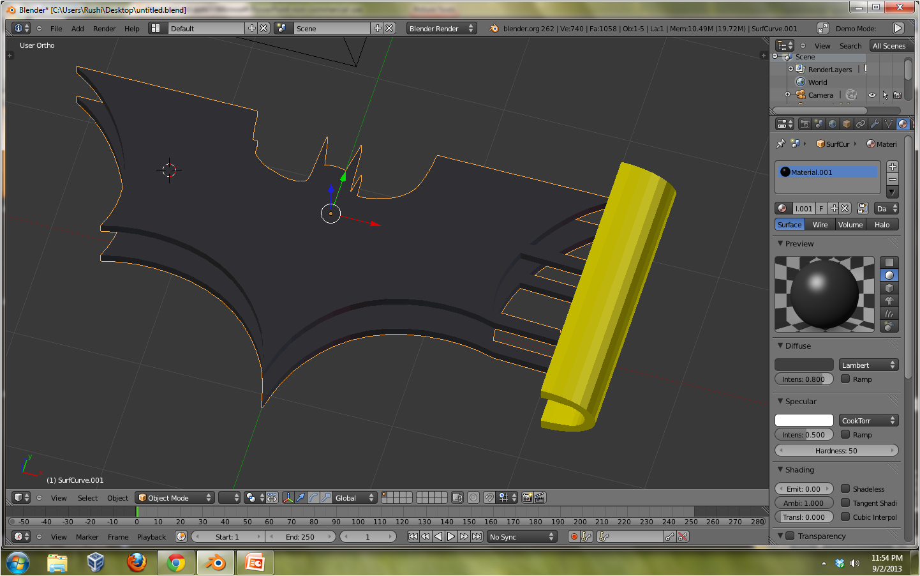
Task: Add a new material slot with plus
Action: tap(893, 167)
